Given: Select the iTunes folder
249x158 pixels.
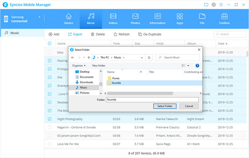Looking at the screenshot, I should (x=113, y=78).
